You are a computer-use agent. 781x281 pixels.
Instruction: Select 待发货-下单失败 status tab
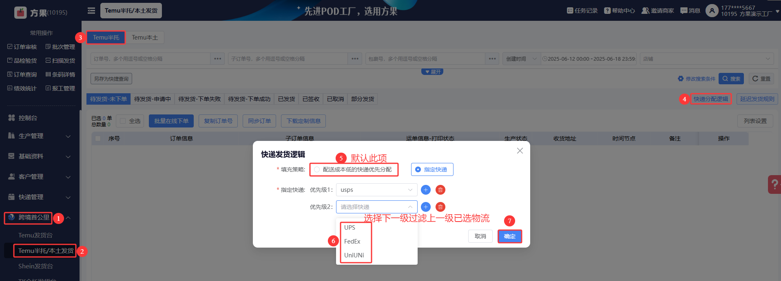coord(199,99)
